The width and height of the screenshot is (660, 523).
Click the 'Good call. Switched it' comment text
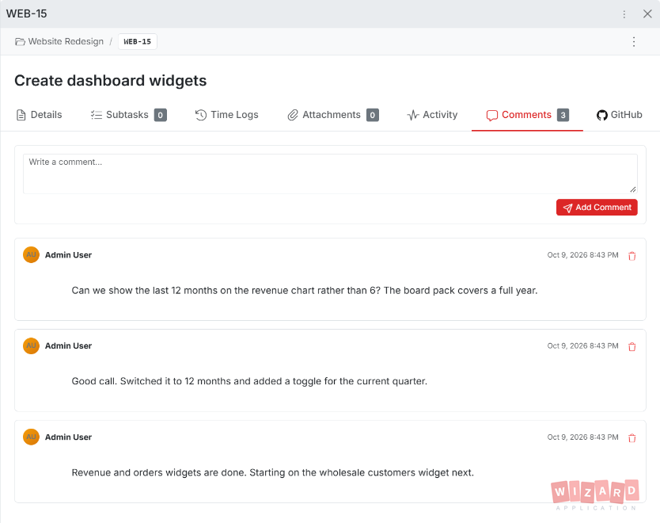pyautogui.click(x=249, y=381)
